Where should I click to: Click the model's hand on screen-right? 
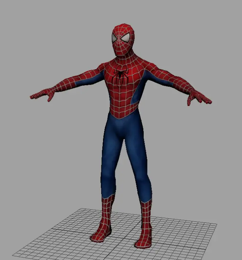(x=199, y=97)
